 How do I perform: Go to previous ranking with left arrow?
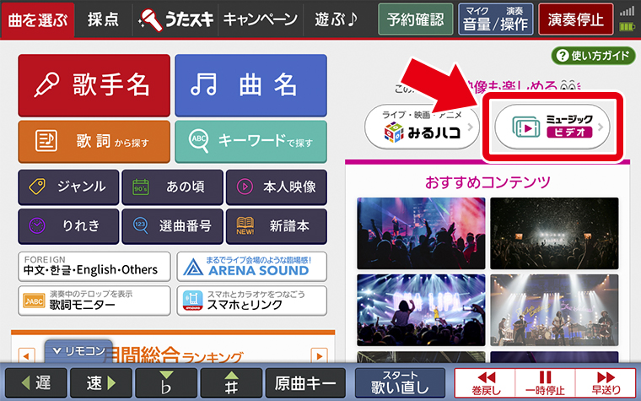tap(27, 355)
